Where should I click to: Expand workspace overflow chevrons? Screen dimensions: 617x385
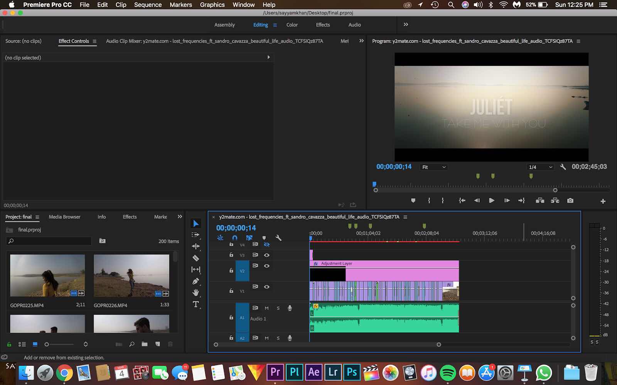coord(406,24)
